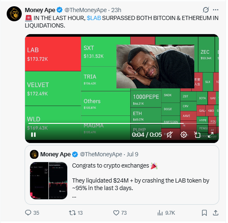Screen dimensions: 228x223
Task: Share the tweet via upload icon
Action: (215, 213)
